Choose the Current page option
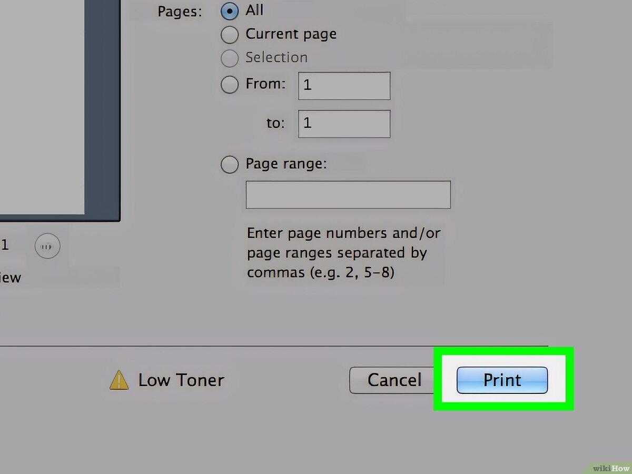The height and width of the screenshot is (474, 632). [230, 34]
